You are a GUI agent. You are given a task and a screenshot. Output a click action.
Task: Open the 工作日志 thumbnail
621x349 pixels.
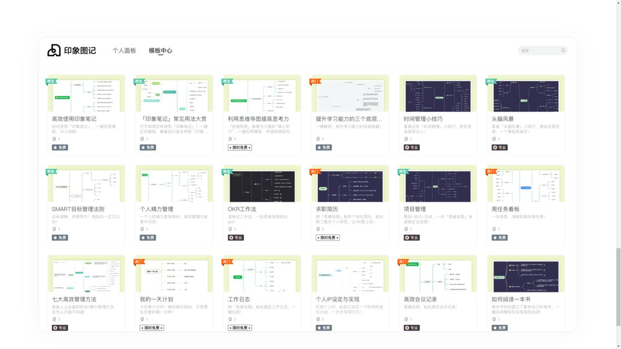tap(262, 274)
